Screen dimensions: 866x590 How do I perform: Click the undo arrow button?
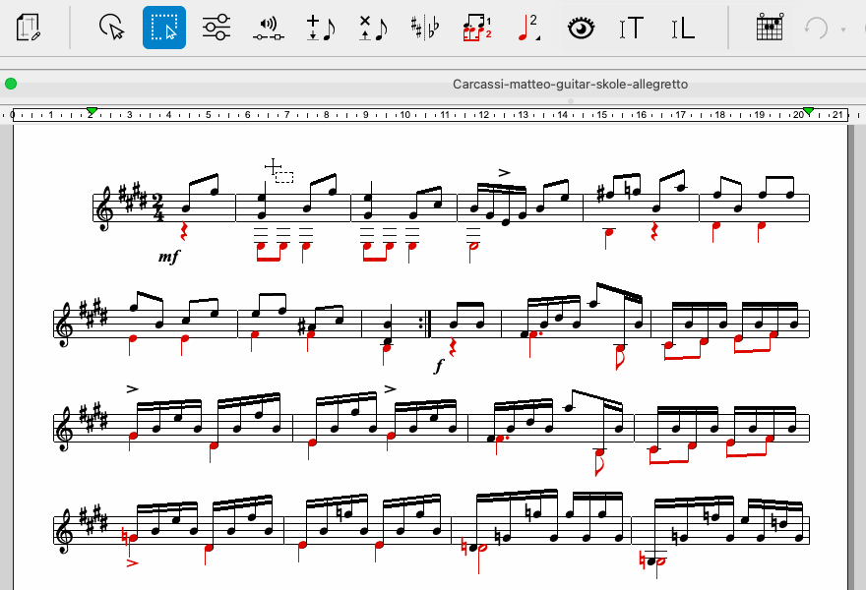[x=816, y=28]
